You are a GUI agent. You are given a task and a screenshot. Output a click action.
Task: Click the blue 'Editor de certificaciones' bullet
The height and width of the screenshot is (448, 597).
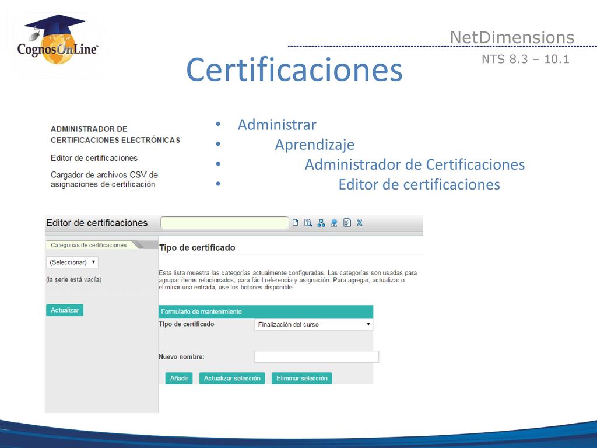click(x=419, y=184)
